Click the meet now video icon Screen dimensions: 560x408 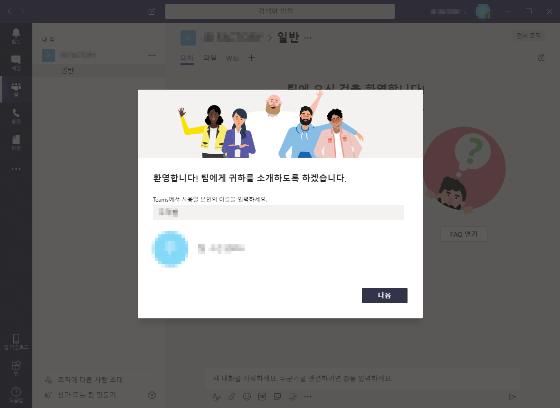coord(293,397)
